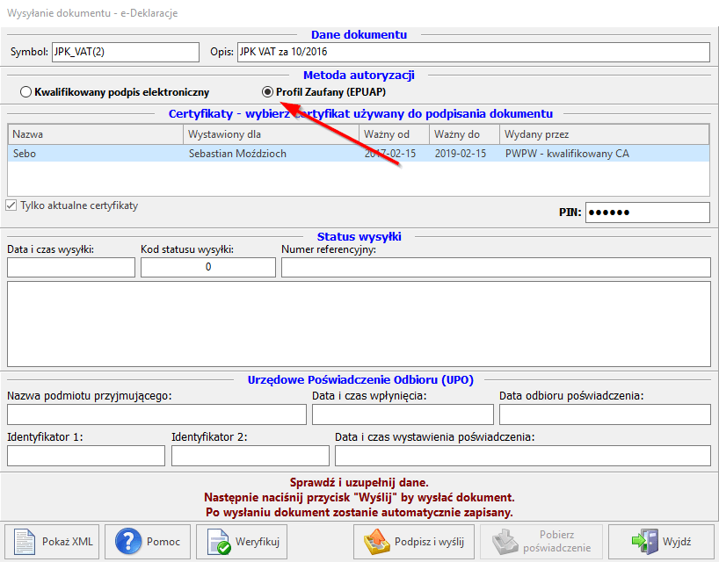Click the Weryfikuj checkmark document icon

(220, 542)
